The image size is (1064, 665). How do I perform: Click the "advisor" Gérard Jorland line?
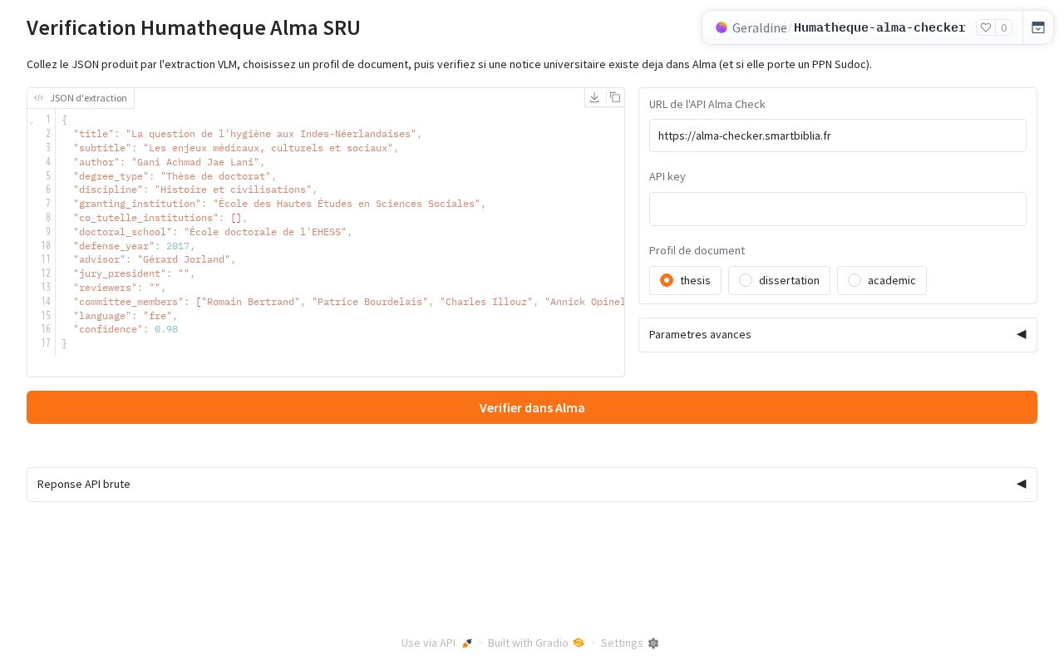coord(155,259)
